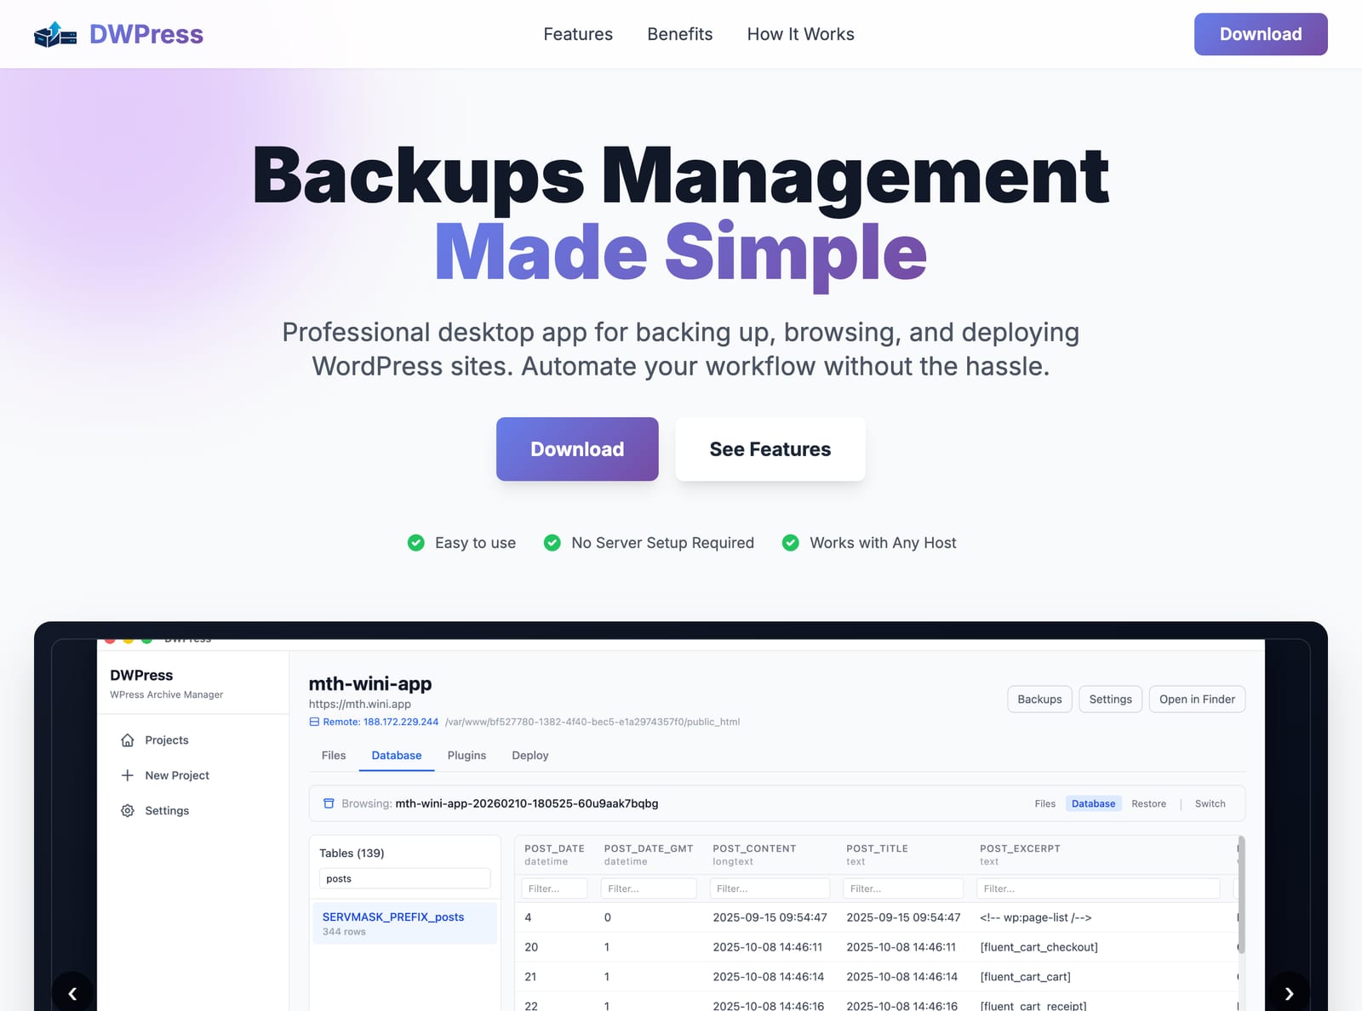The width and height of the screenshot is (1362, 1011).
Task: Click the New Project plus icon
Action: [x=127, y=775]
